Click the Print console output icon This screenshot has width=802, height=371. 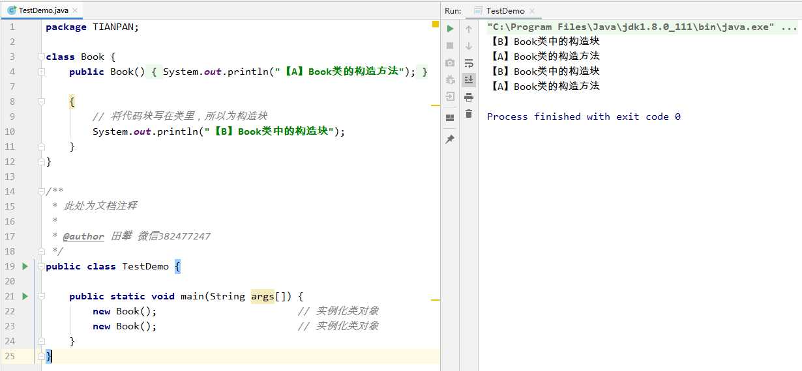(468, 97)
